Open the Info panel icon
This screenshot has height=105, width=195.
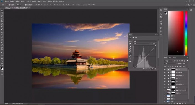pyautogui.click(x=161, y=10)
